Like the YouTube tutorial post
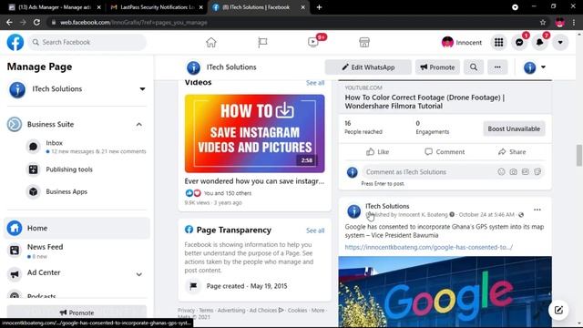Screen dimensions: 583x328 click(377, 152)
